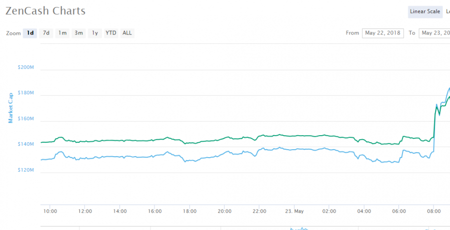The height and width of the screenshot is (230, 450).
Task: Click the ZenCash Charts heading
Action: (x=45, y=11)
